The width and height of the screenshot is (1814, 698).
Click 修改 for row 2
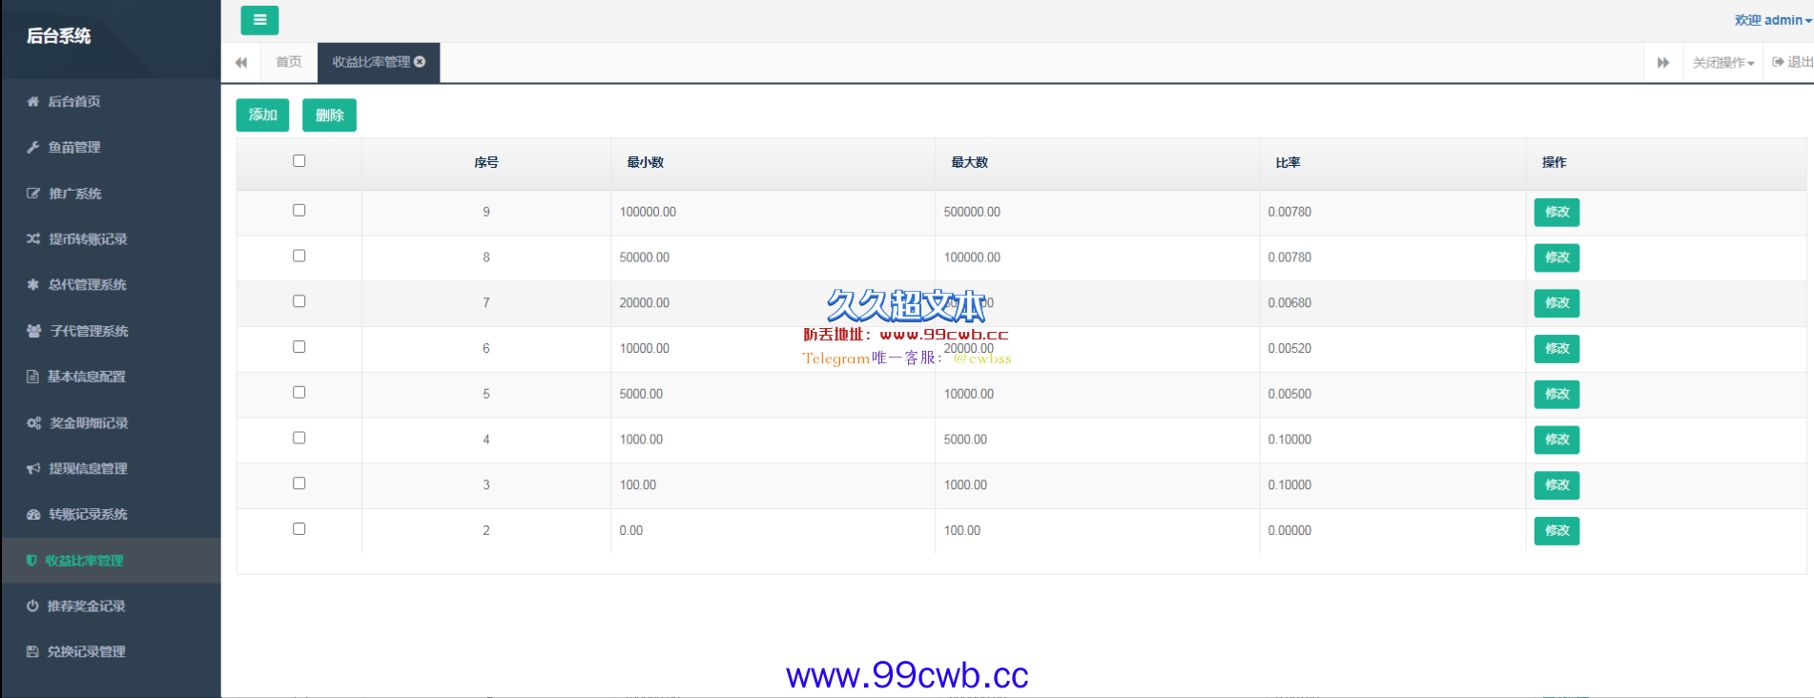pos(1556,530)
